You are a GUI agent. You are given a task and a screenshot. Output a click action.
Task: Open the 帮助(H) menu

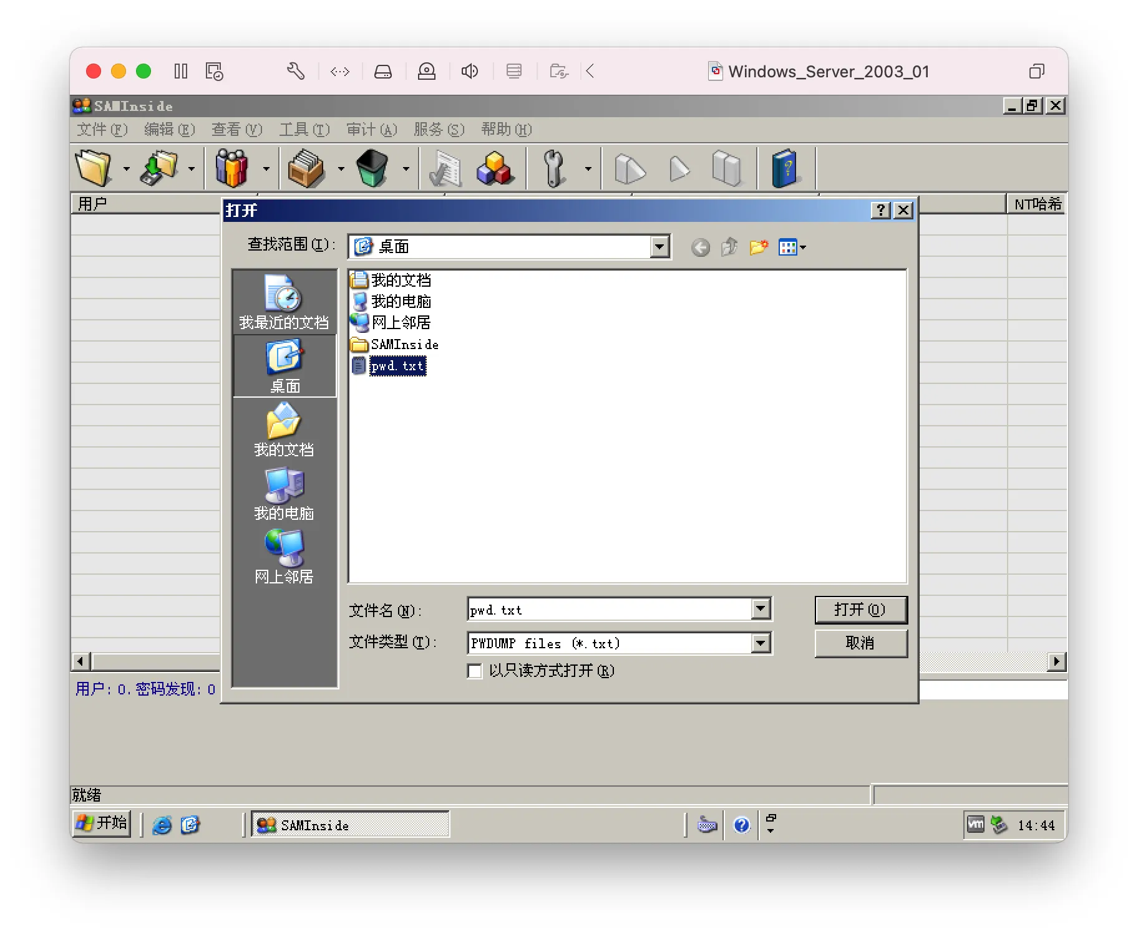coord(507,130)
